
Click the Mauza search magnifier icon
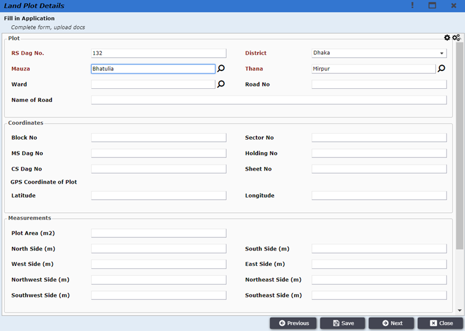pos(221,69)
